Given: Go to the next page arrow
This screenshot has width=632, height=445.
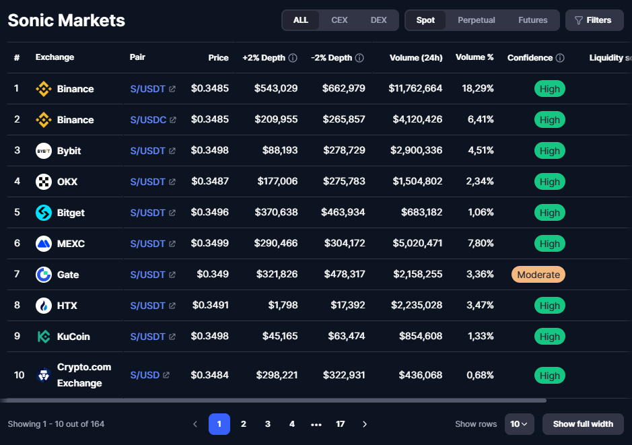Looking at the screenshot, I should click(365, 424).
